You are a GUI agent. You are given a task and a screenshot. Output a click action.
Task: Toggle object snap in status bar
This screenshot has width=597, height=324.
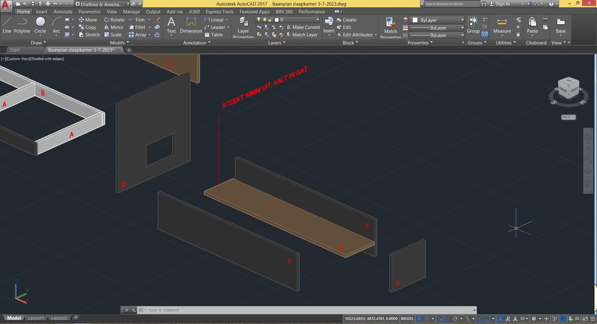click(x=487, y=319)
